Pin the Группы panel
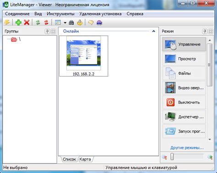This screenshot has width=217, height=173. coord(47,32)
